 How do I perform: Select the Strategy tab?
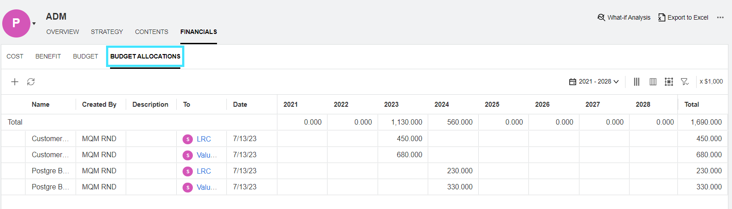click(x=107, y=32)
